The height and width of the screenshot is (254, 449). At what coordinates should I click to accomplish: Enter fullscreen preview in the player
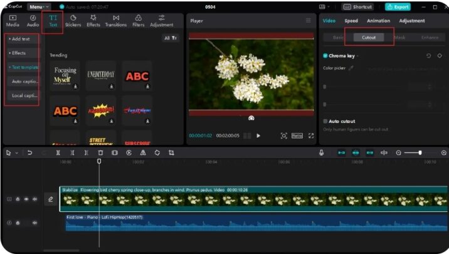(x=311, y=135)
